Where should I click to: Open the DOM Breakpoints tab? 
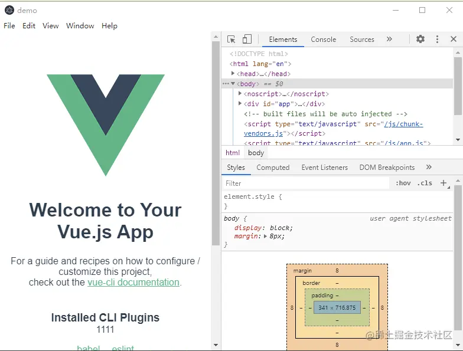(387, 168)
